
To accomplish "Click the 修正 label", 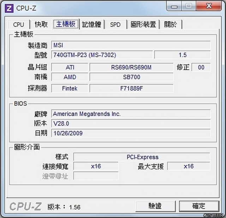I will [x=183, y=67].
